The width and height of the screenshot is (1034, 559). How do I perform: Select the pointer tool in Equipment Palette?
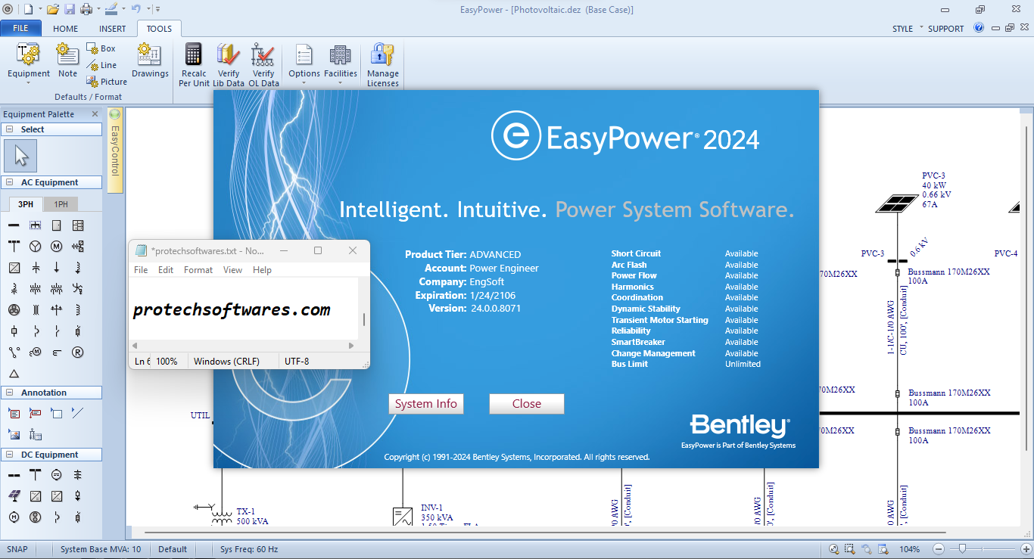point(20,156)
